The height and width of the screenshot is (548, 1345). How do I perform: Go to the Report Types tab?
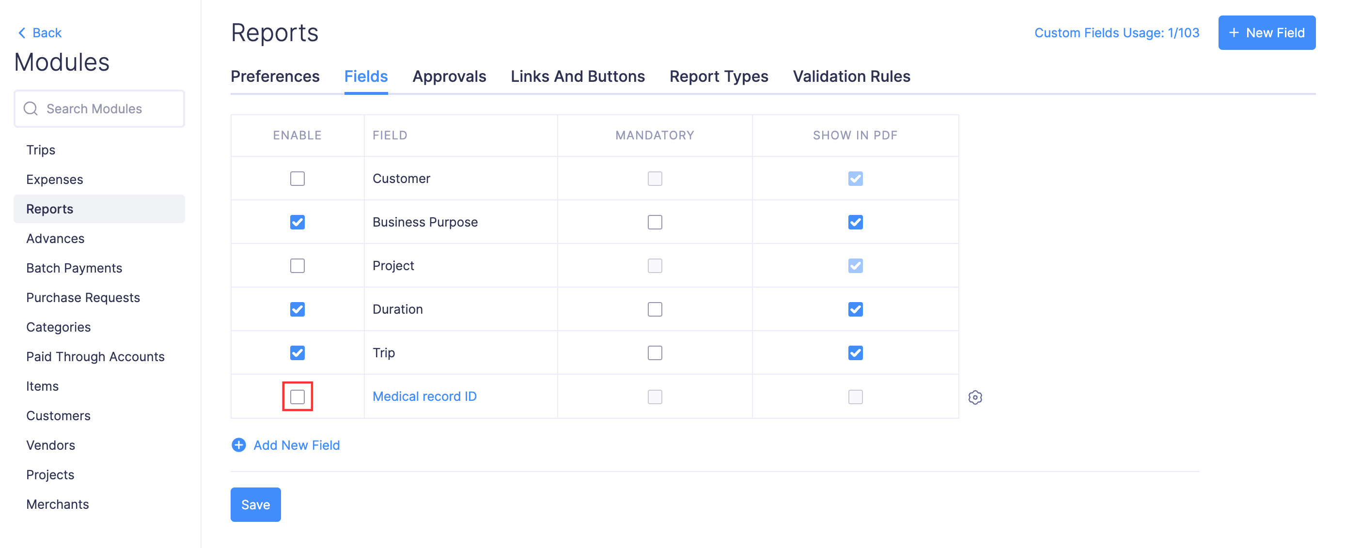point(719,76)
